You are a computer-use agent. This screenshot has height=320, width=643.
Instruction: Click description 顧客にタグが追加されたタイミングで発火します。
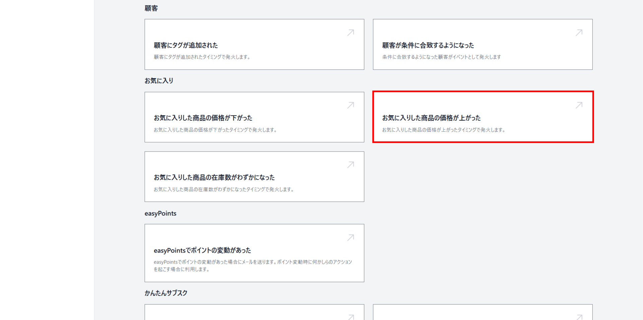tap(202, 57)
